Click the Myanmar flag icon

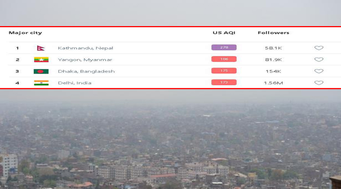[x=41, y=60]
